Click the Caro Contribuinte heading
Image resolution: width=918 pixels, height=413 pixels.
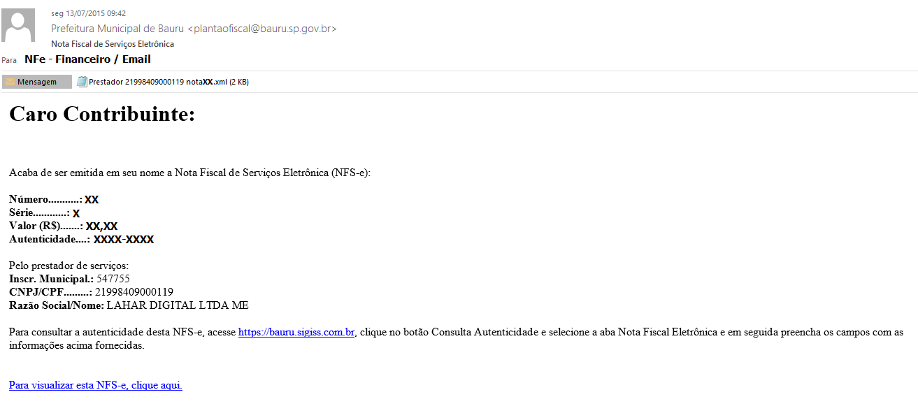(x=102, y=113)
